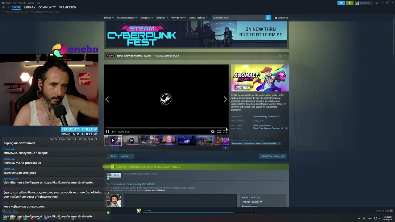Open the Windows Start button
This screenshot has width=395, height=222.
tap(5, 218)
